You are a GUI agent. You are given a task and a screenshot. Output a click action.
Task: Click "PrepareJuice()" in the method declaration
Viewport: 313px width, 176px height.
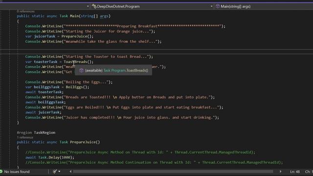(85, 142)
